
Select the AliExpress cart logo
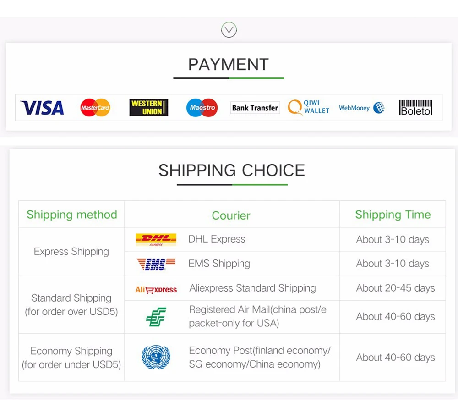(x=156, y=290)
